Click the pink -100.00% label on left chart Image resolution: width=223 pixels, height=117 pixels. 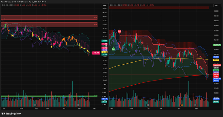coord(96,53)
